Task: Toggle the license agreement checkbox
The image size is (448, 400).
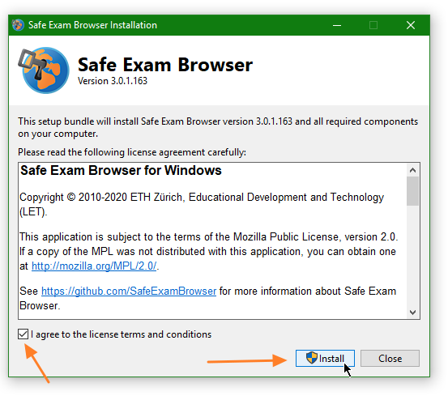Action: (23, 334)
